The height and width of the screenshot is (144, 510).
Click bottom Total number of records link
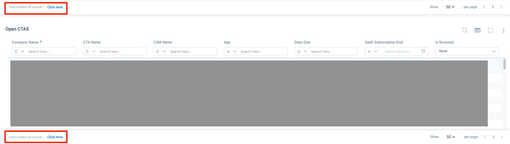[55, 137]
